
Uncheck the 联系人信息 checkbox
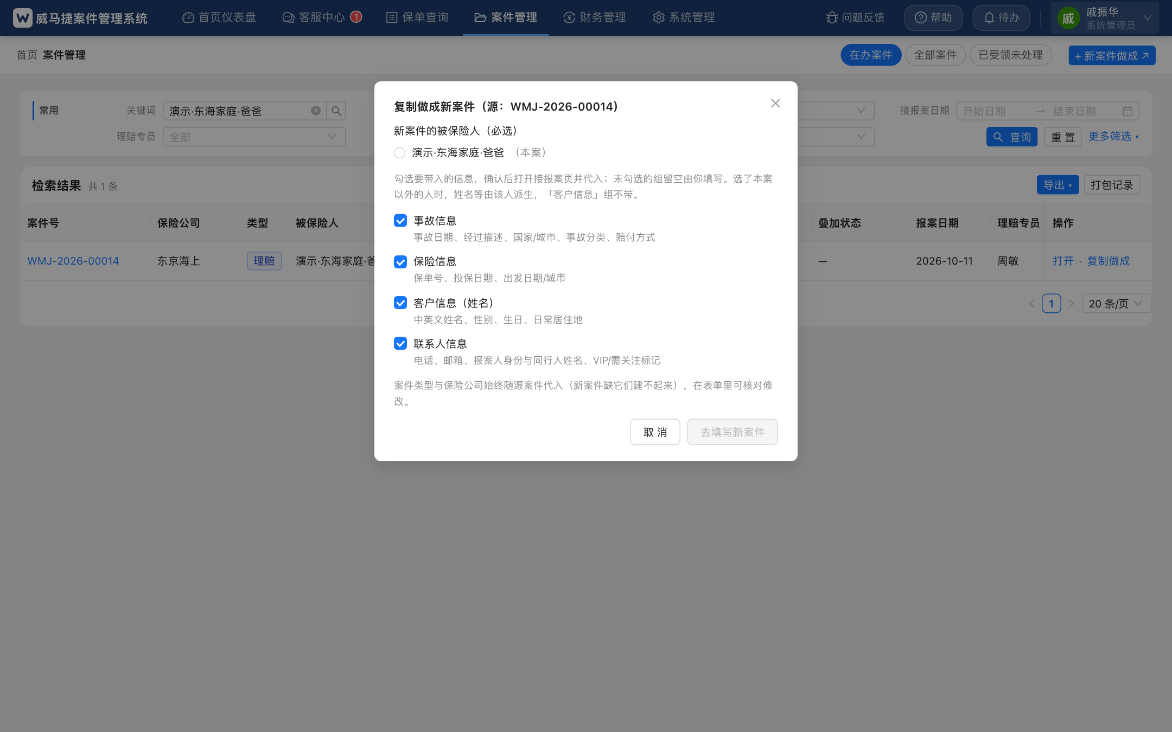point(400,343)
